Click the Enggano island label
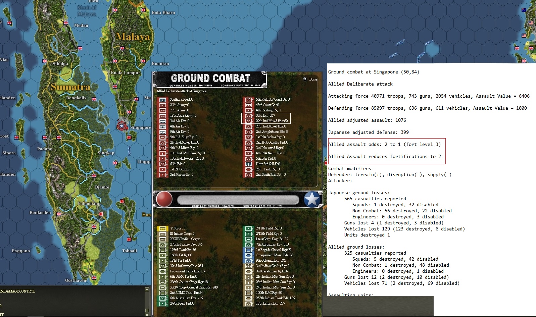This screenshot has height=317, width=536. pyautogui.click(x=21, y=251)
